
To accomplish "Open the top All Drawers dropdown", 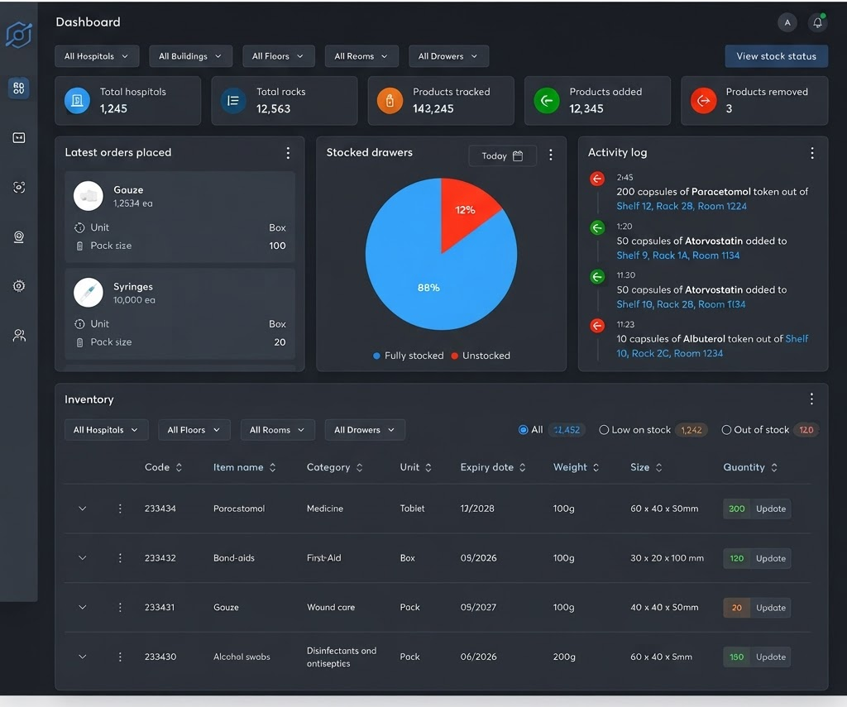I will (448, 56).
